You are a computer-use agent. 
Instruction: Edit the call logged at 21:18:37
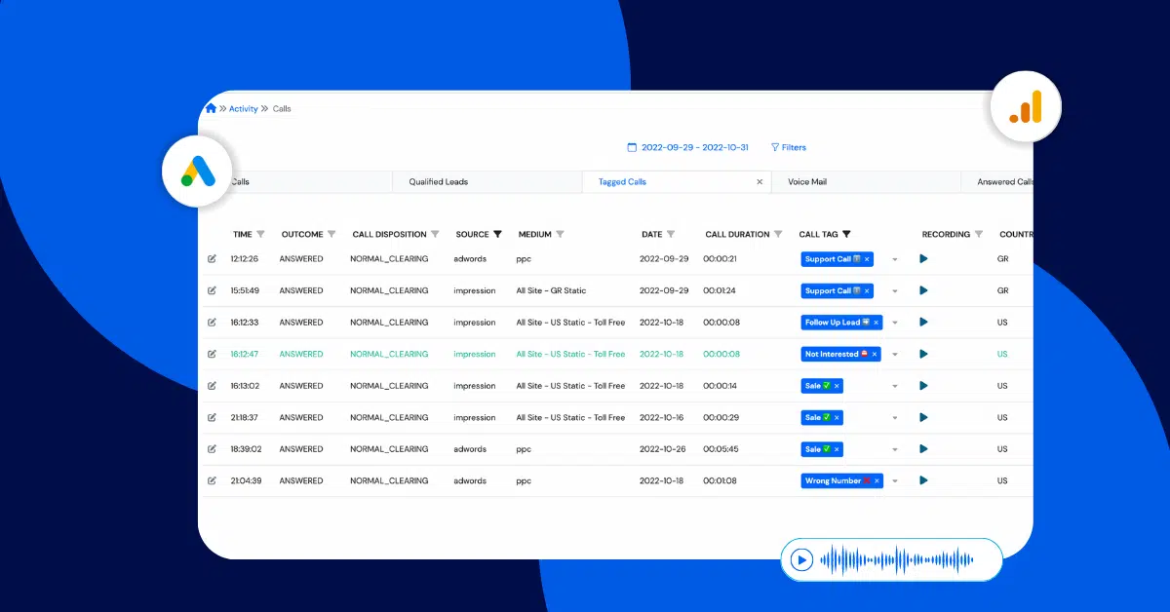point(212,417)
